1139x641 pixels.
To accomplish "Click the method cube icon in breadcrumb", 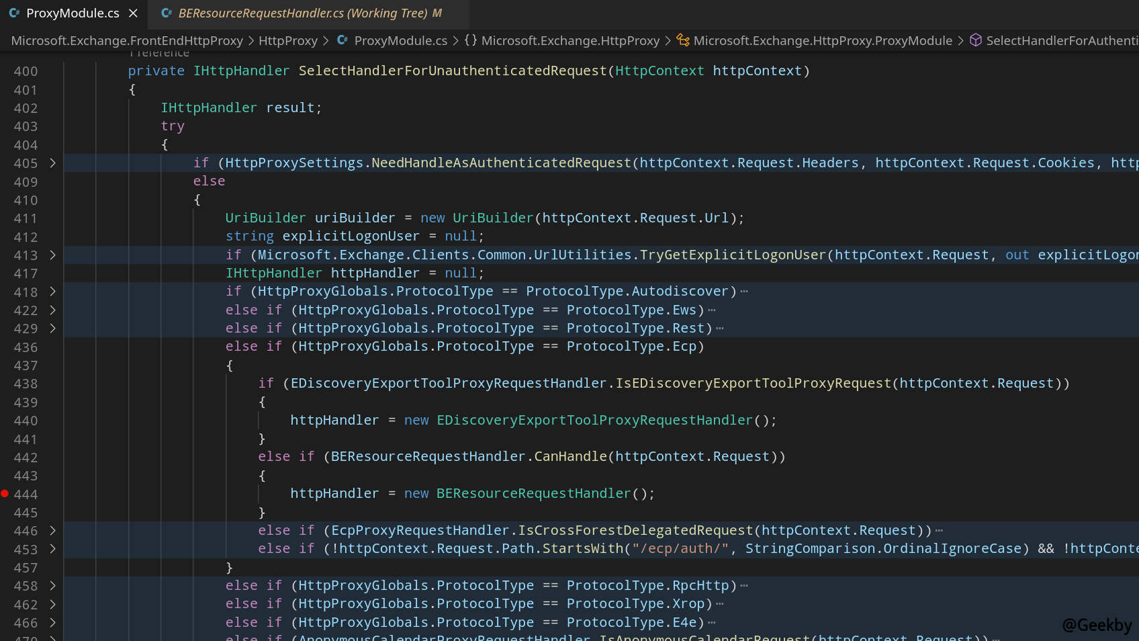I will [976, 40].
